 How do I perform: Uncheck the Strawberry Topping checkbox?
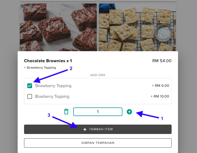click(x=30, y=86)
